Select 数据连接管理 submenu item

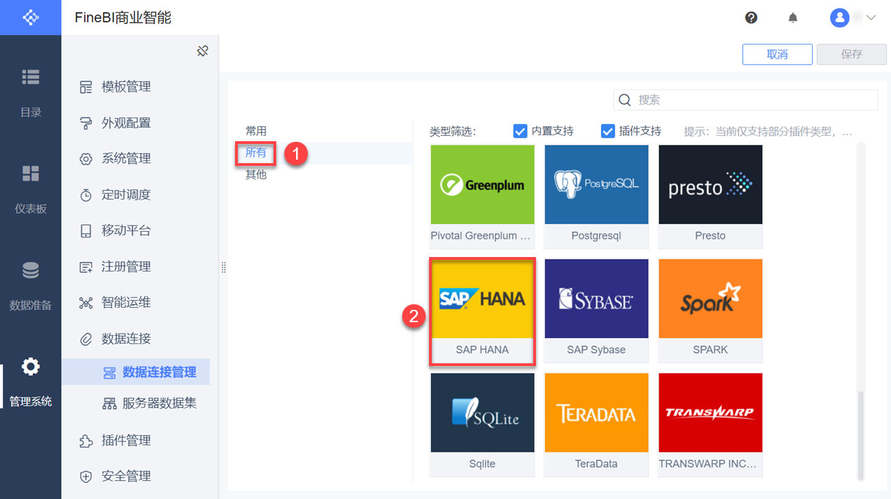(136, 372)
